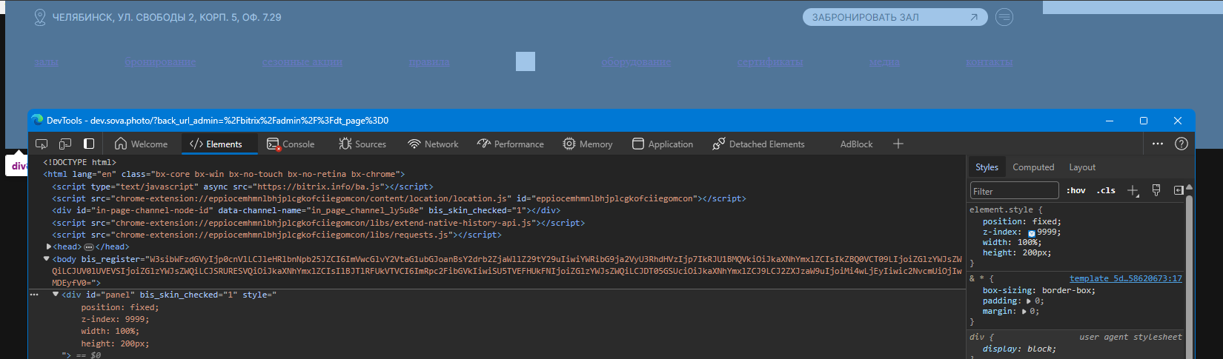
Task: Switch to the Memory tab
Action: 588,144
